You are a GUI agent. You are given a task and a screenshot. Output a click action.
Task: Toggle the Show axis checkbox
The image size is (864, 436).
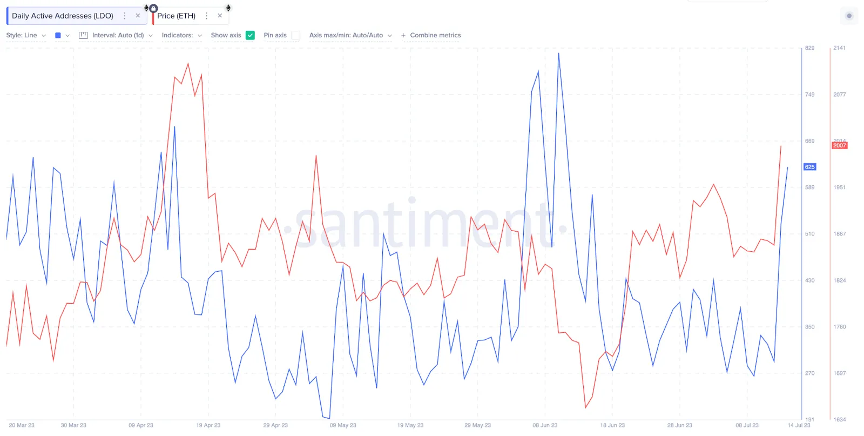tap(250, 35)
